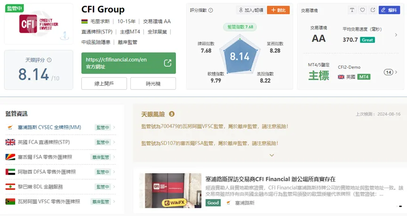407x216 pixels.
Task: Click the 監管中 tag in CYSEC row
Action: click(x=103, y=128)
